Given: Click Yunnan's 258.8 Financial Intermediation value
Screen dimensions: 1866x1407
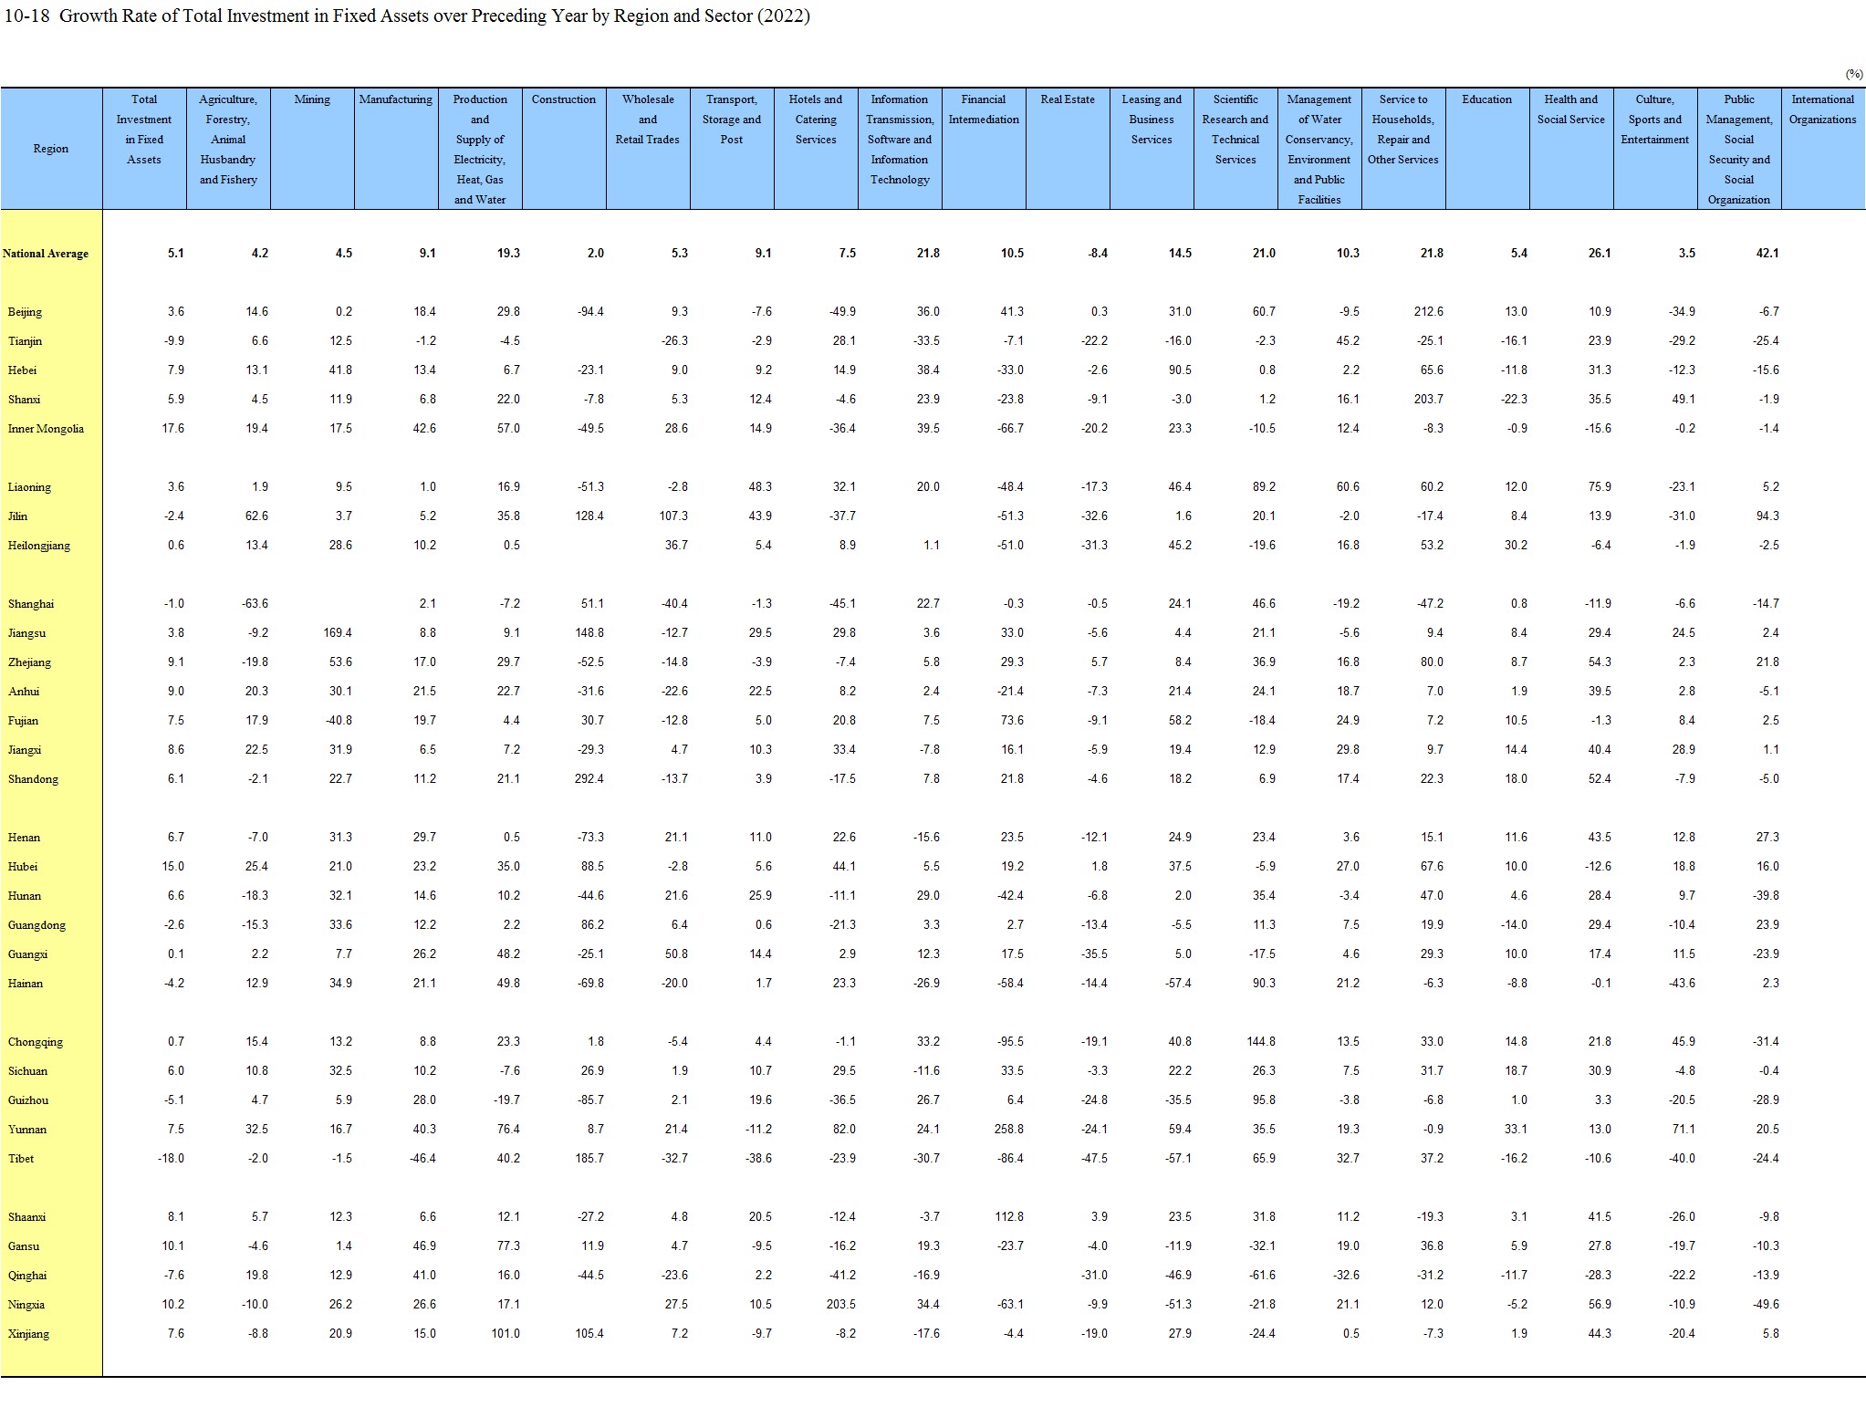Looking at the screenshot, I should [1008, 1130].
